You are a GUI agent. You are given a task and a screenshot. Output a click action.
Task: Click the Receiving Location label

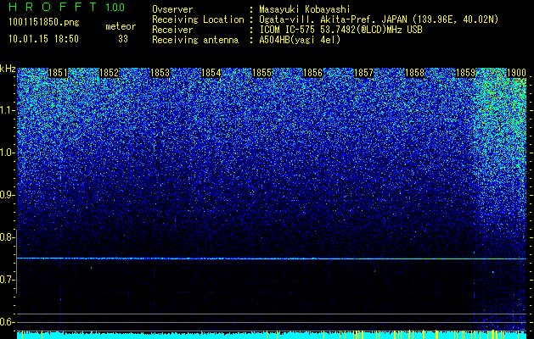(198, 19)
